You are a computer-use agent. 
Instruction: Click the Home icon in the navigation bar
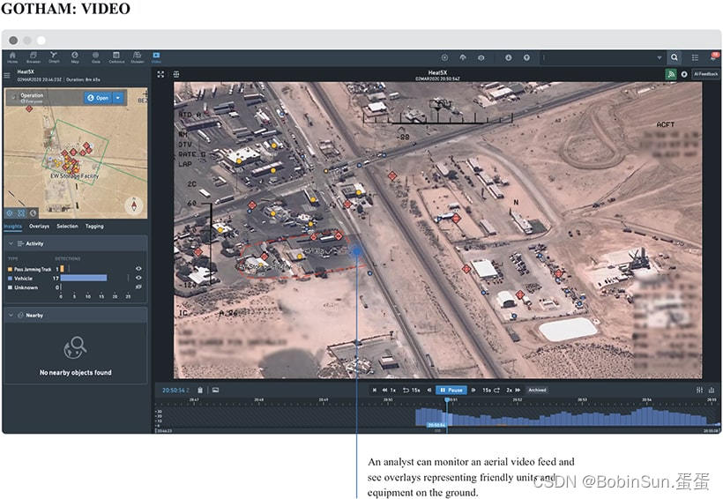point(12,56)
